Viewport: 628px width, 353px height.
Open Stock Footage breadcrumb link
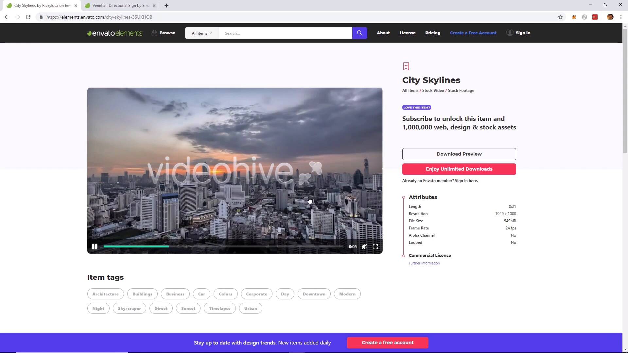461,91
